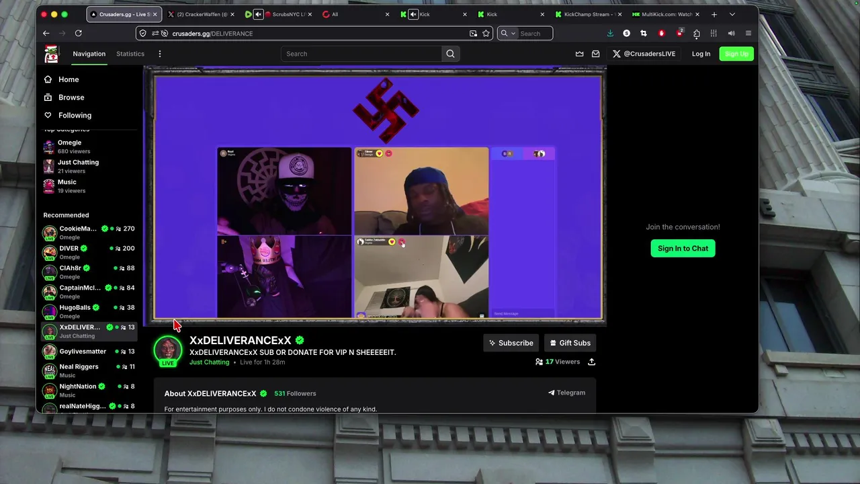The width and height of the screenshot is (860, 484).
Task: Open CookieMa... recommended channel
Action: coord(89,233)
